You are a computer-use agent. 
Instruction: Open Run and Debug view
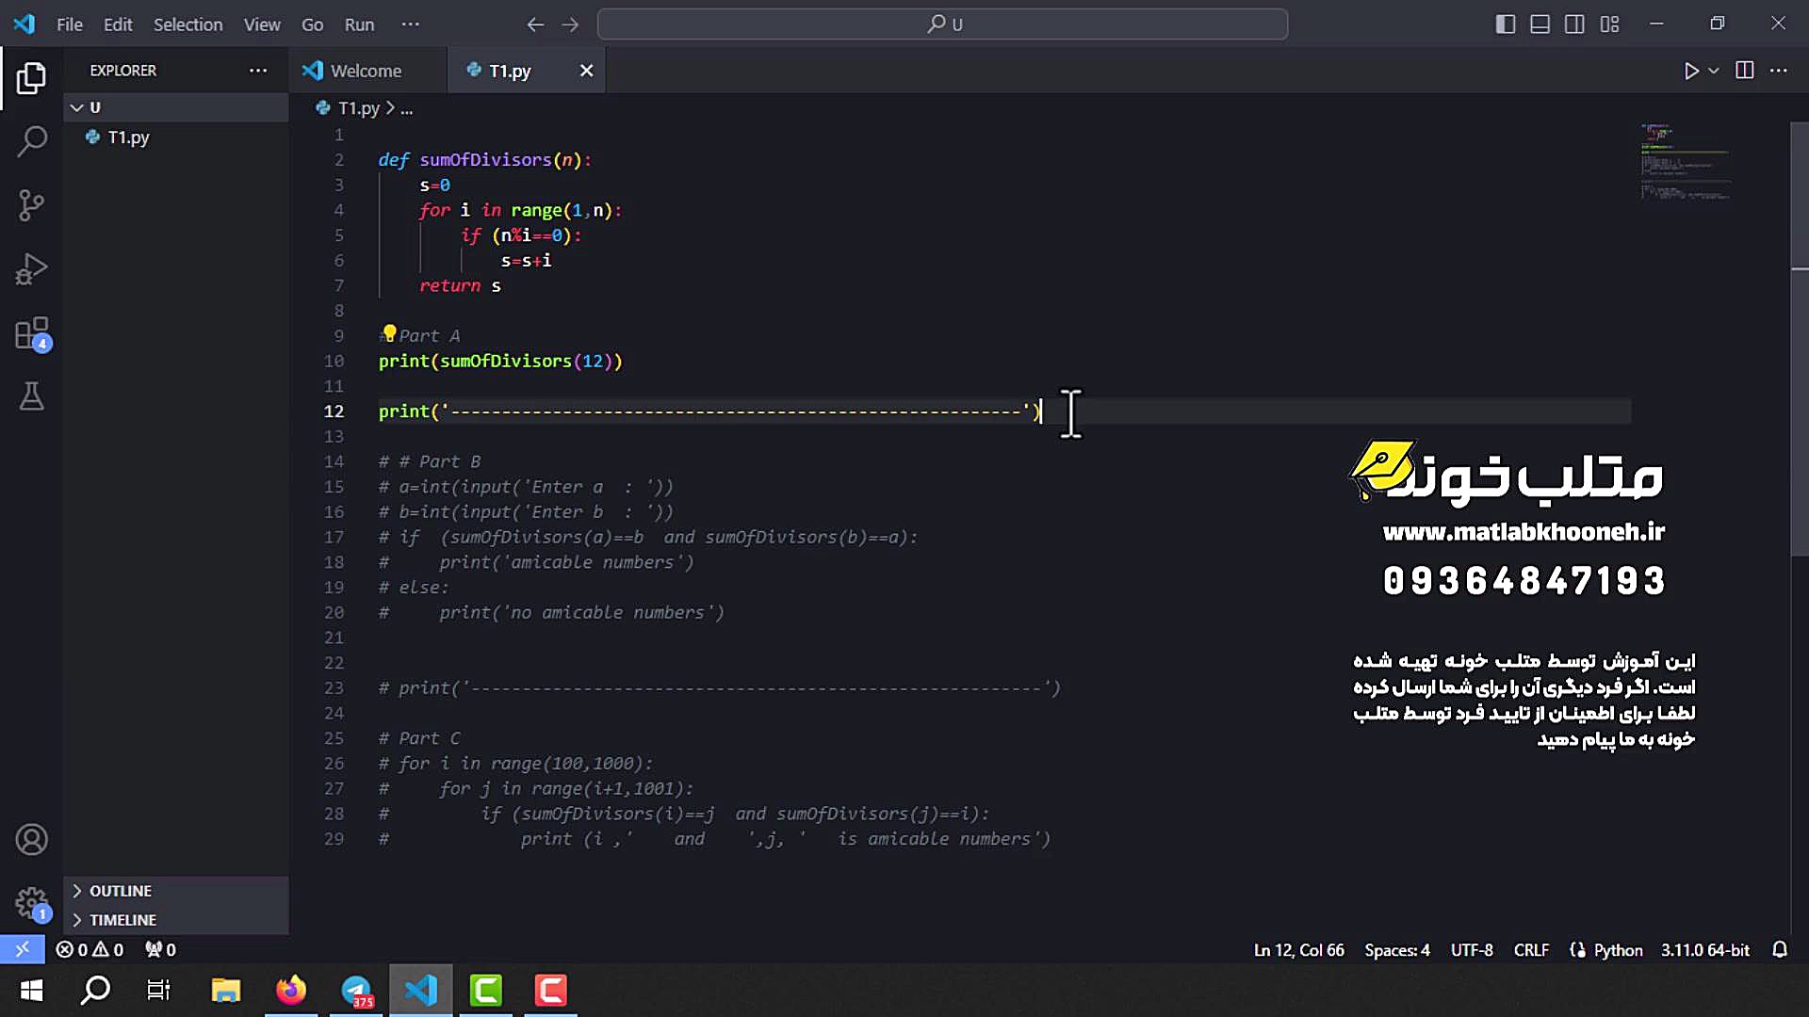click(x=31, y=269)
